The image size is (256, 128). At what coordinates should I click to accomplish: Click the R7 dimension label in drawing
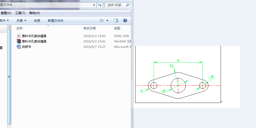click(142, 91)
